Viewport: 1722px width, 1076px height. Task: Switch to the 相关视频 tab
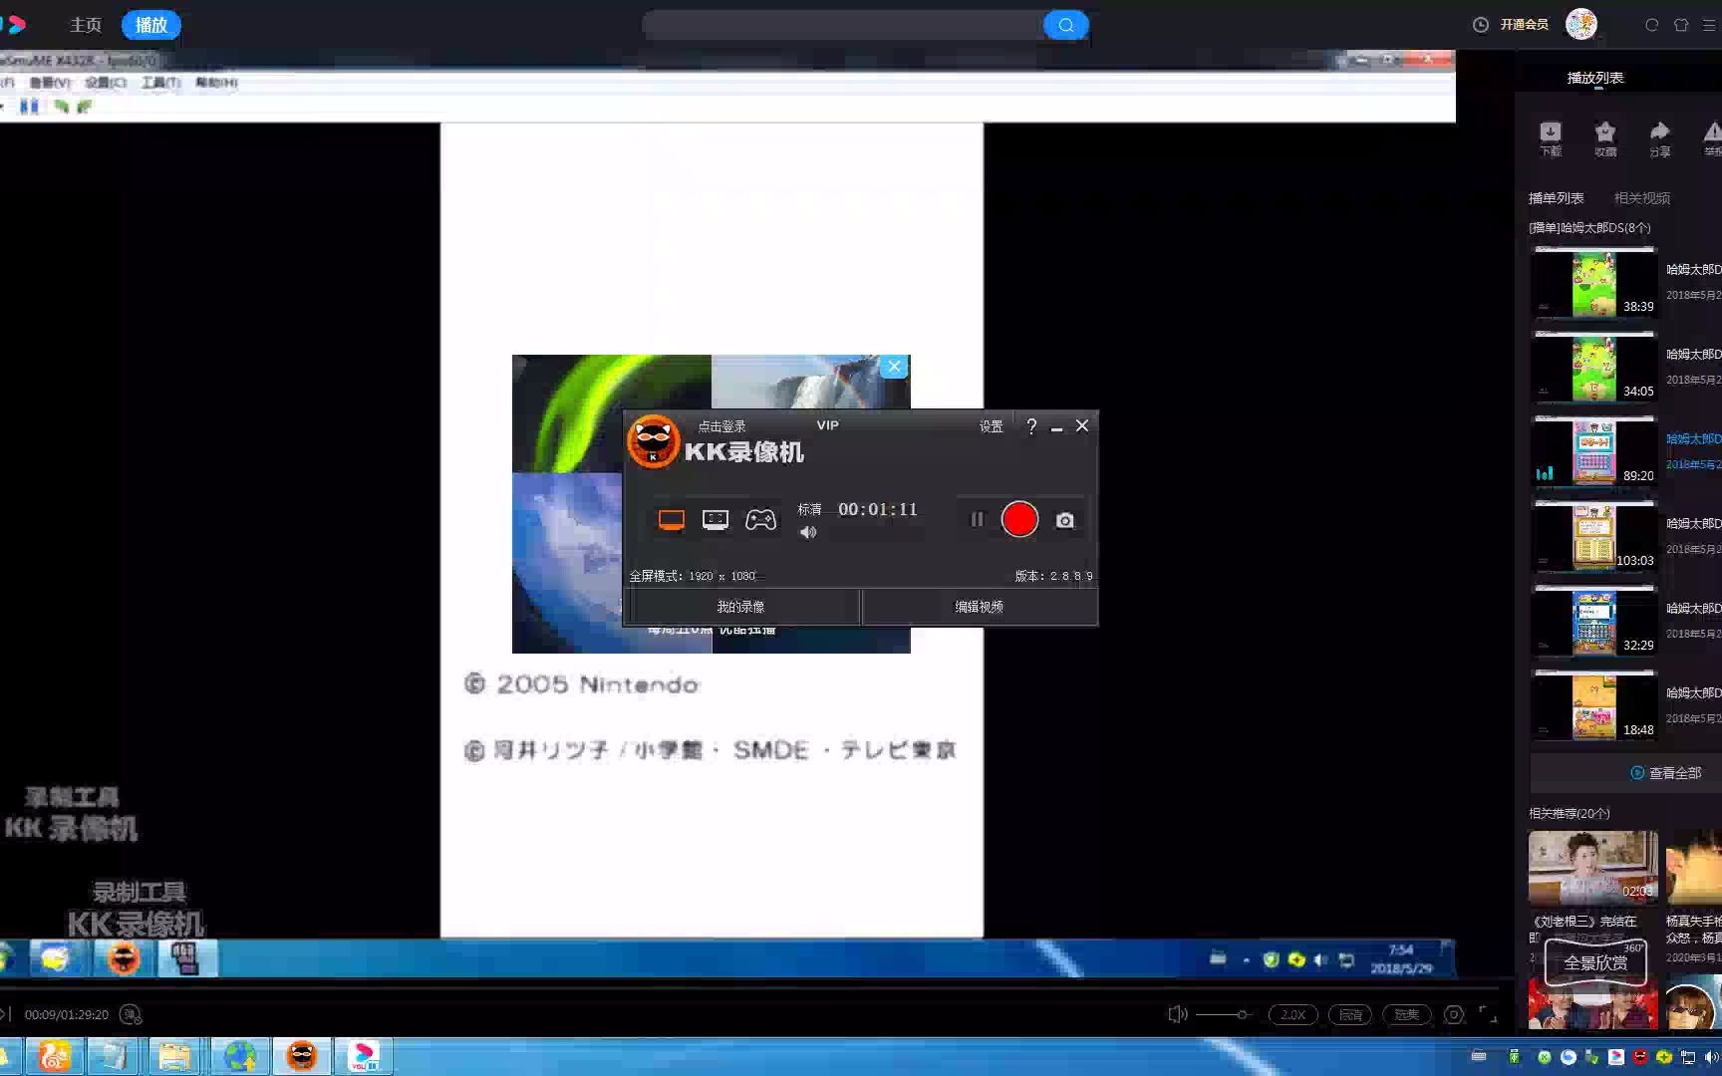click(x=1643, y=197)
